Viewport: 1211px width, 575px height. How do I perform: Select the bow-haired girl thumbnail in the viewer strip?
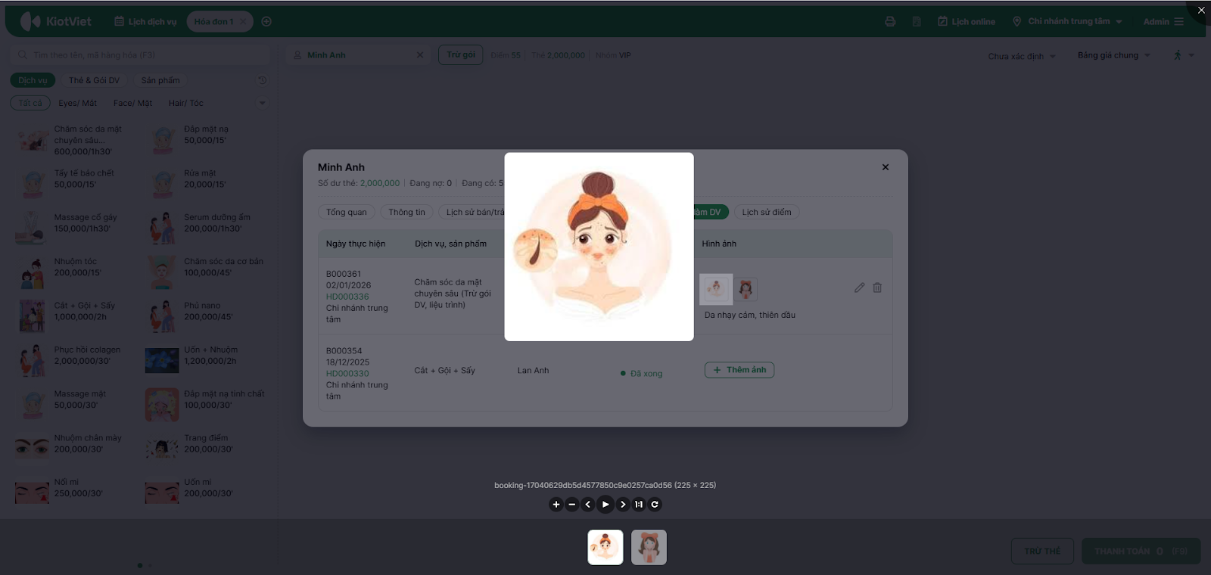(649, 547)
